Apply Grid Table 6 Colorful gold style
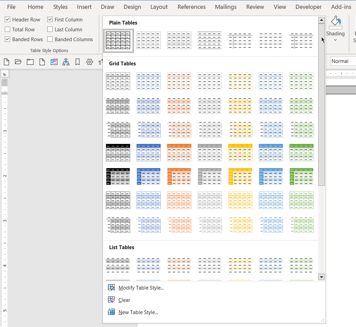The height and width of the screenshot is (327, 356). pos(240,200)
